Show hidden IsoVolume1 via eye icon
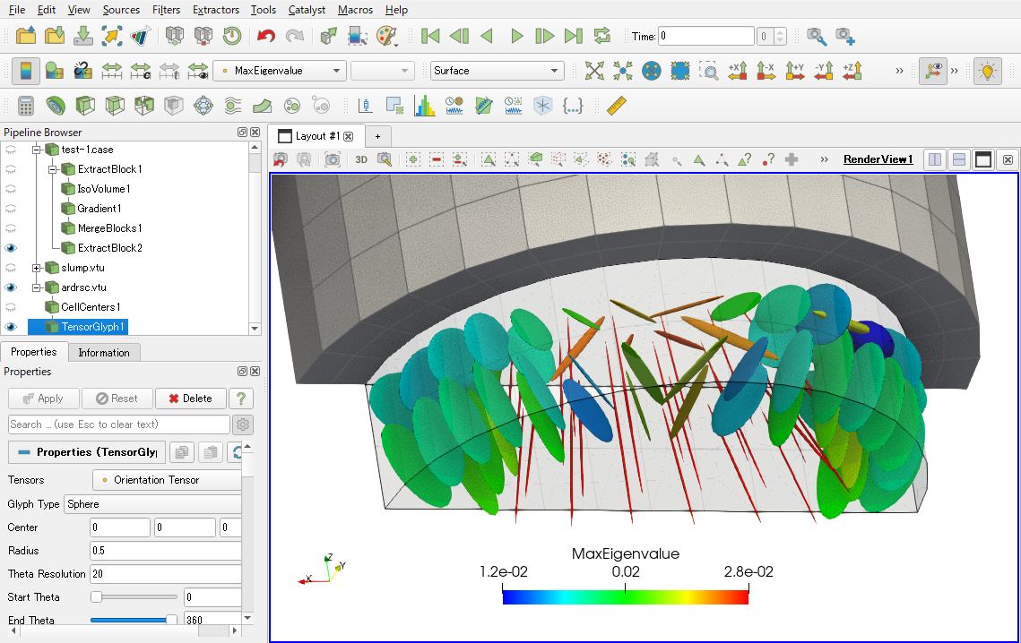 point(12,189)
